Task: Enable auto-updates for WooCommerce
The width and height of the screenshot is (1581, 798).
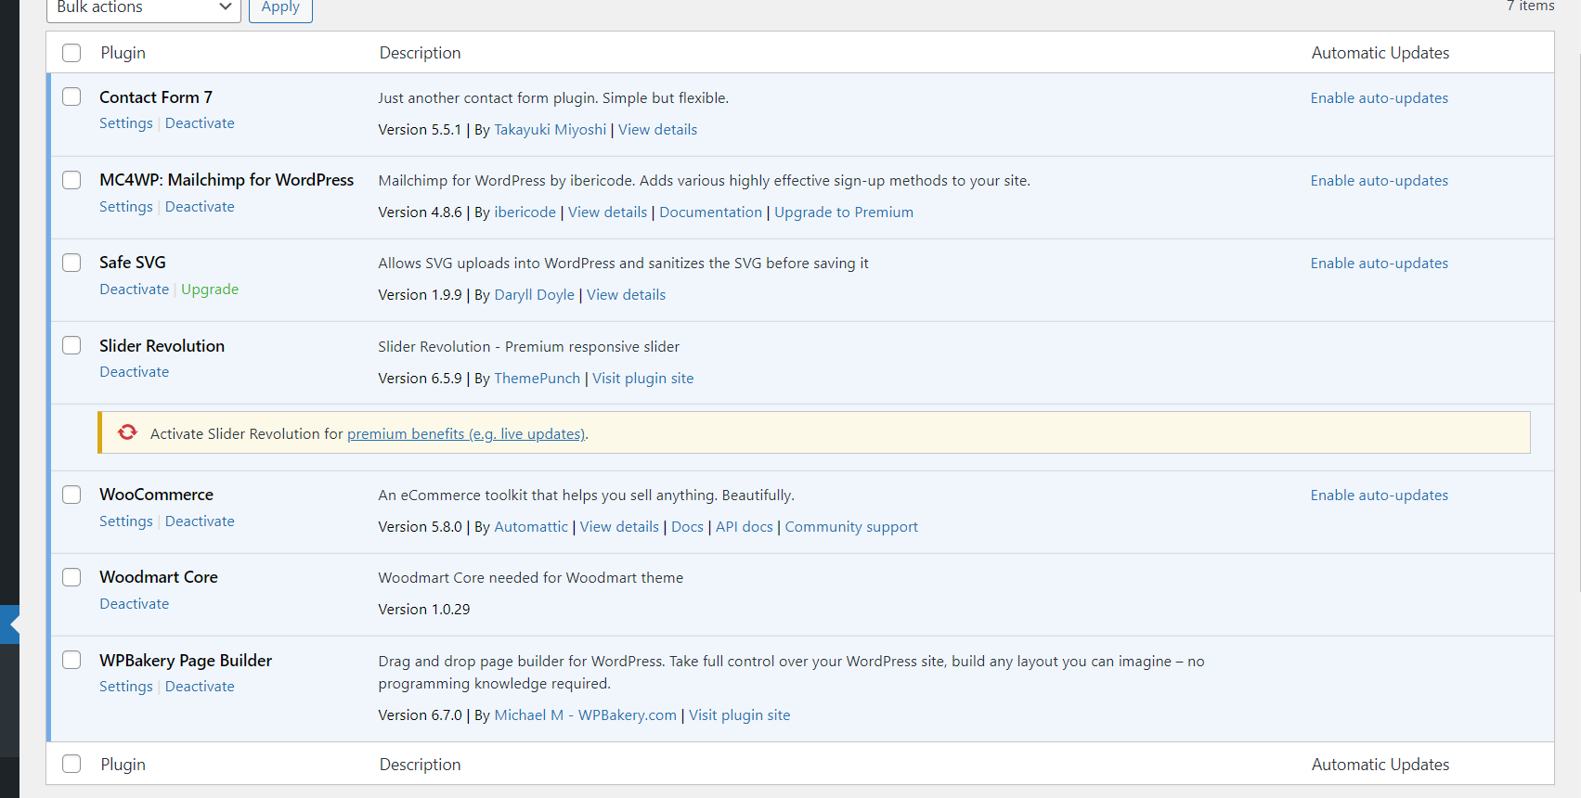Action: (x=1379, y=496)
